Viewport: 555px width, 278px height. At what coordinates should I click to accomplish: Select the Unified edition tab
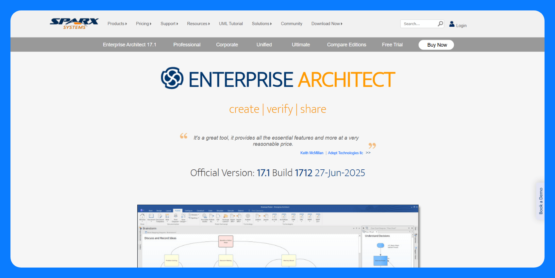[x=264, y=45]
